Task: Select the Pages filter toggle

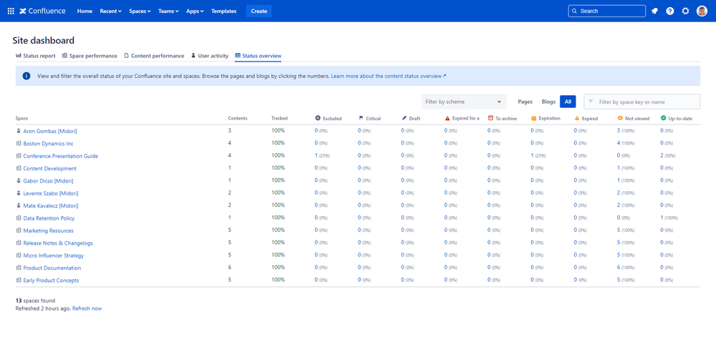Action: tap(525, 102)
